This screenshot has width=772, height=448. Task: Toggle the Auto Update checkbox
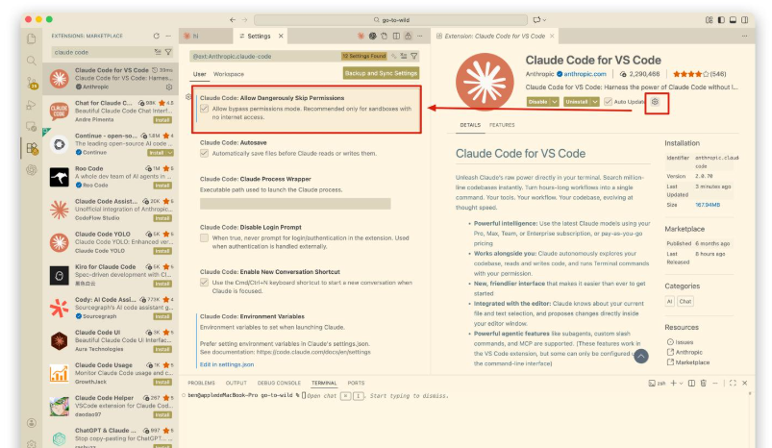[608, 101]
